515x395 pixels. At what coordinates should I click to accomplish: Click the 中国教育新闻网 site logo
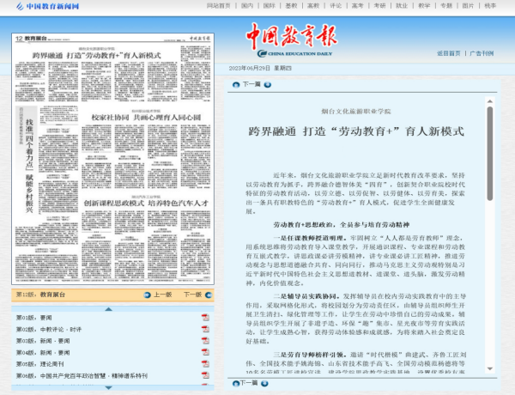click(47, 6)
